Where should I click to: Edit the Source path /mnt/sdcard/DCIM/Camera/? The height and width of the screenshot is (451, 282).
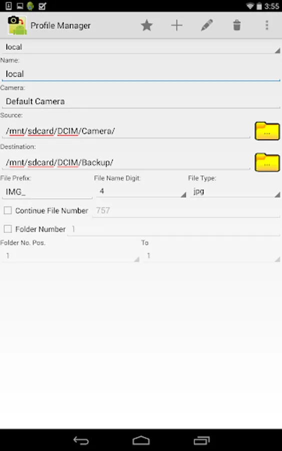(x=126, y=131)
